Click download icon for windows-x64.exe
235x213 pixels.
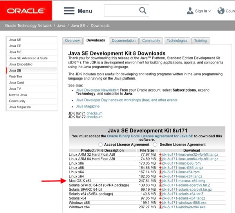coord(160,207)
